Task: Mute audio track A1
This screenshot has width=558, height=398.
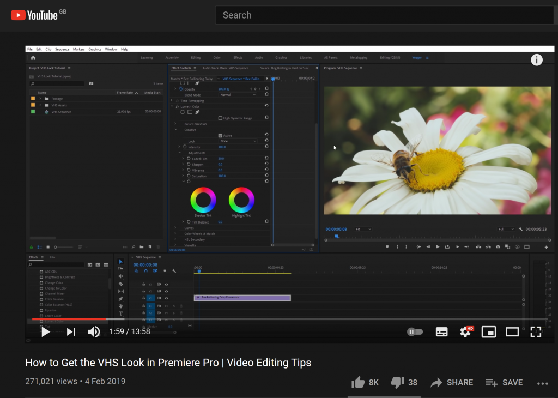Action: [x=166, y=306]
